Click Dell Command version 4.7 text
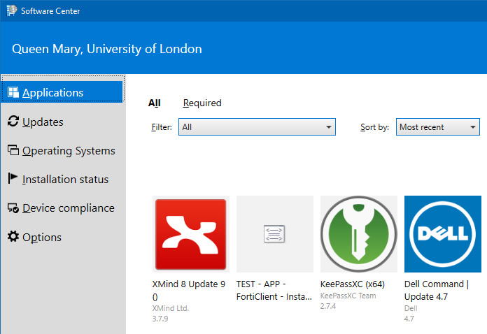 pos(409,319)
